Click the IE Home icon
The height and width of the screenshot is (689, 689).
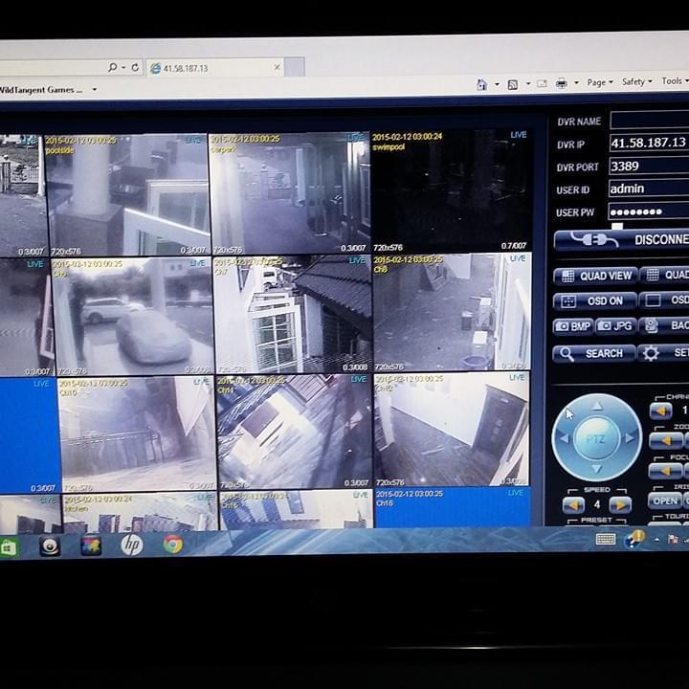[x=482, y=83]
